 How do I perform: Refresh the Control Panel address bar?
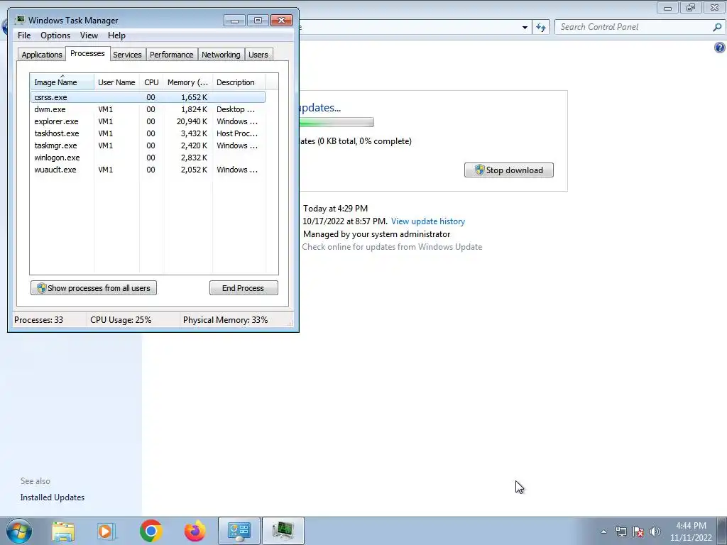(541, 27)
